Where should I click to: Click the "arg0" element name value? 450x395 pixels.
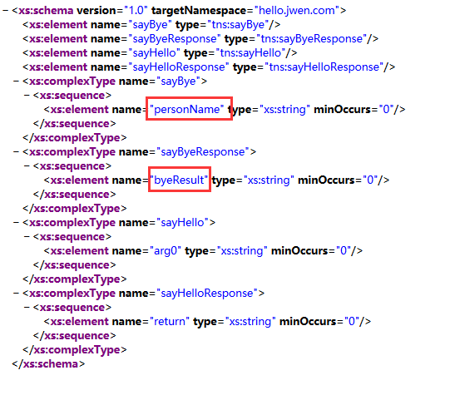click(x=166, y=251)
